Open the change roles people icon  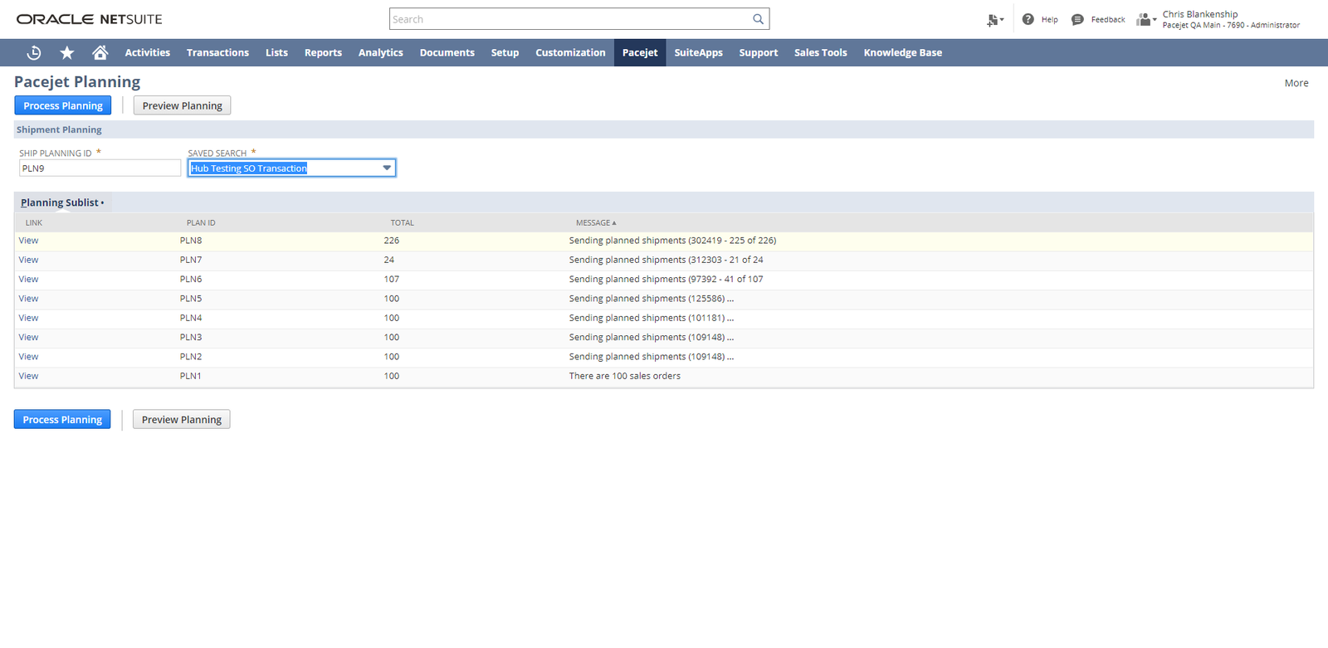(x=1146, y=19)
